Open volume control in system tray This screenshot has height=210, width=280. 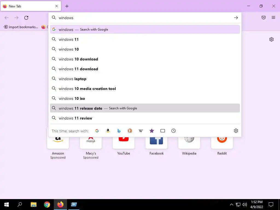[x=245, y=205]
